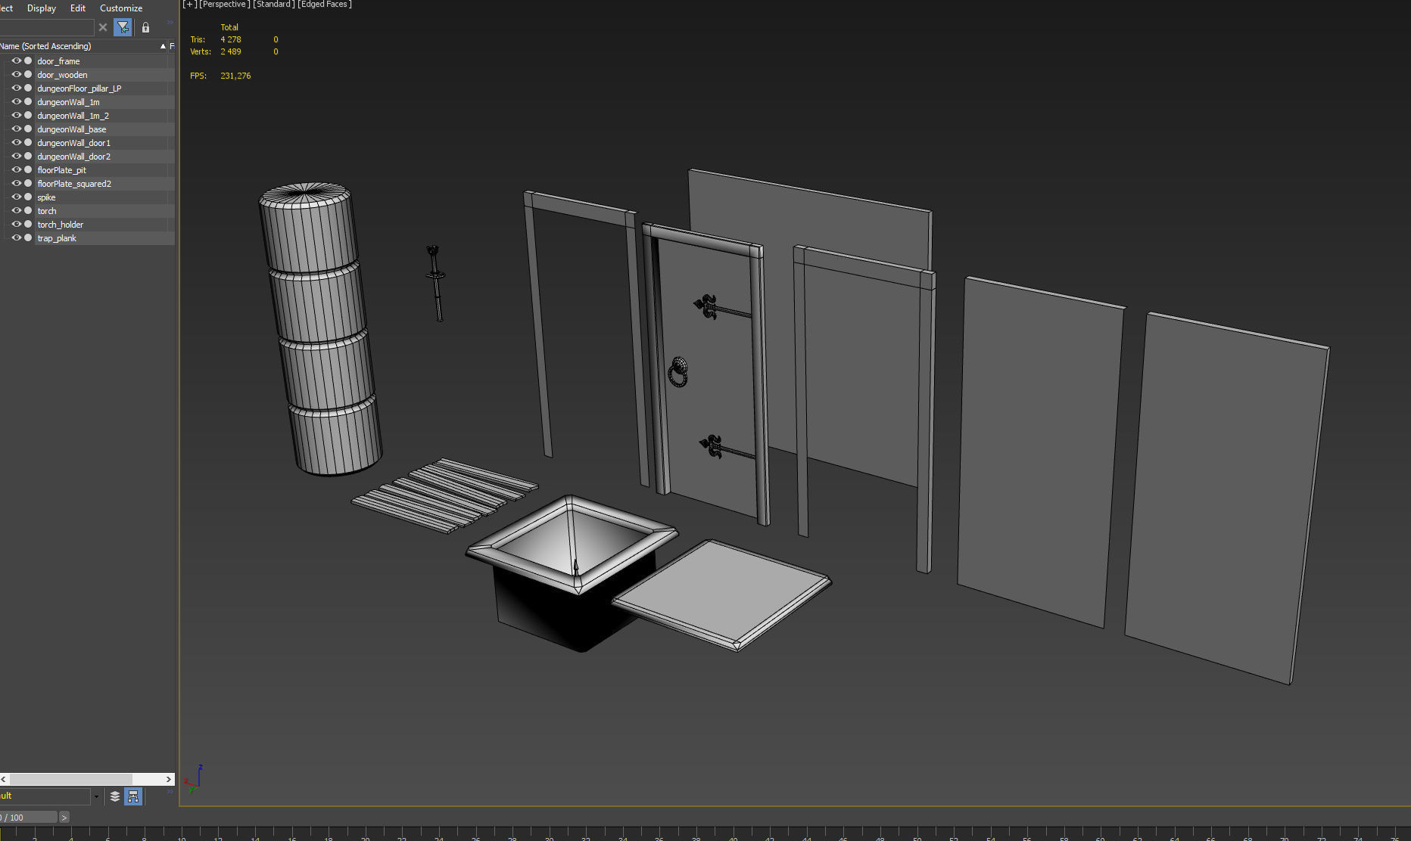The width and height of the screenshot is (1411, 841).
Task: Open the [Perspective] viewport view menu
Action: pyautogui.click(x=224, y=5)
